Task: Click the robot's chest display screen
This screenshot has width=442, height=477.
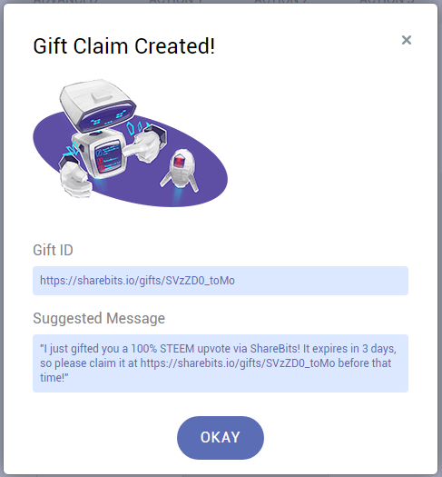Action: 108,156
